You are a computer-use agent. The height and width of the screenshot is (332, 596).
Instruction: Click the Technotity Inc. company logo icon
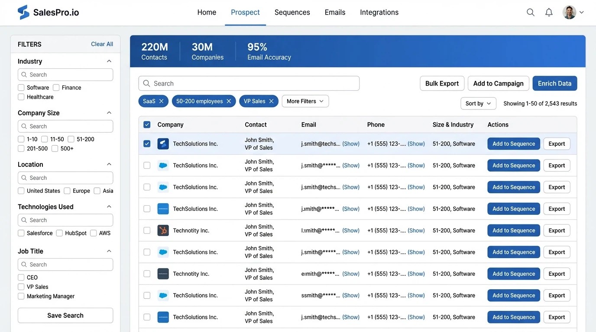pos(163,230)
